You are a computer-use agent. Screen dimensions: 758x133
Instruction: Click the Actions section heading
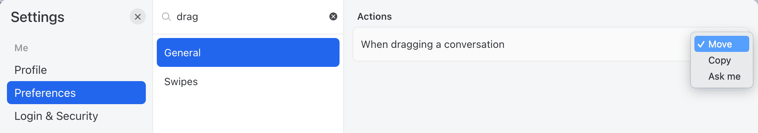coord(374,16)
